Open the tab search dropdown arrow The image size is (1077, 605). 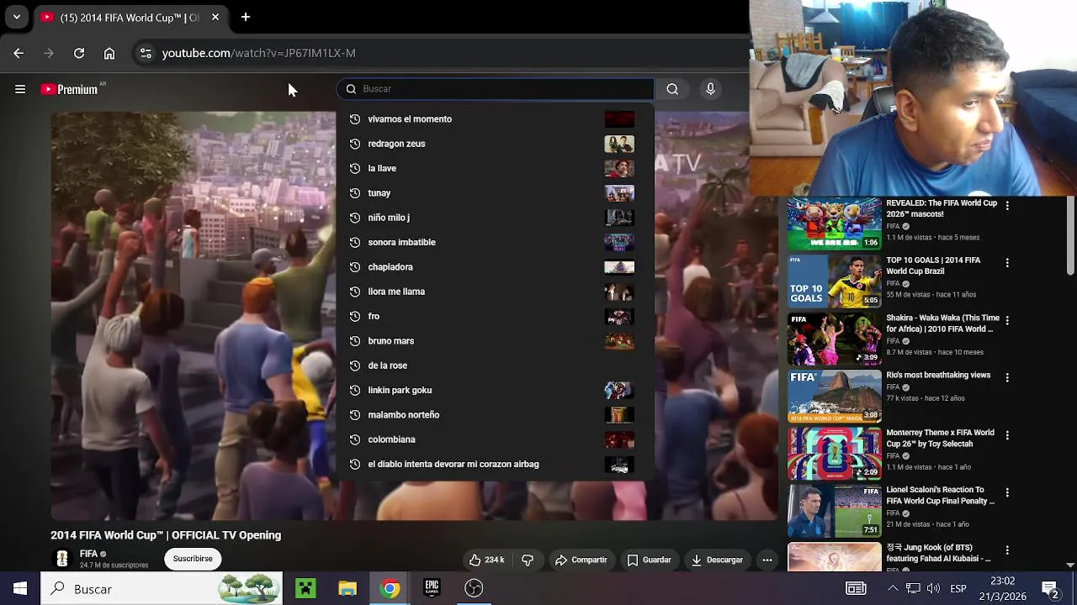click(x=16, y=17)
